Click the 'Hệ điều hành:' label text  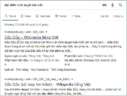pos(74,60)
